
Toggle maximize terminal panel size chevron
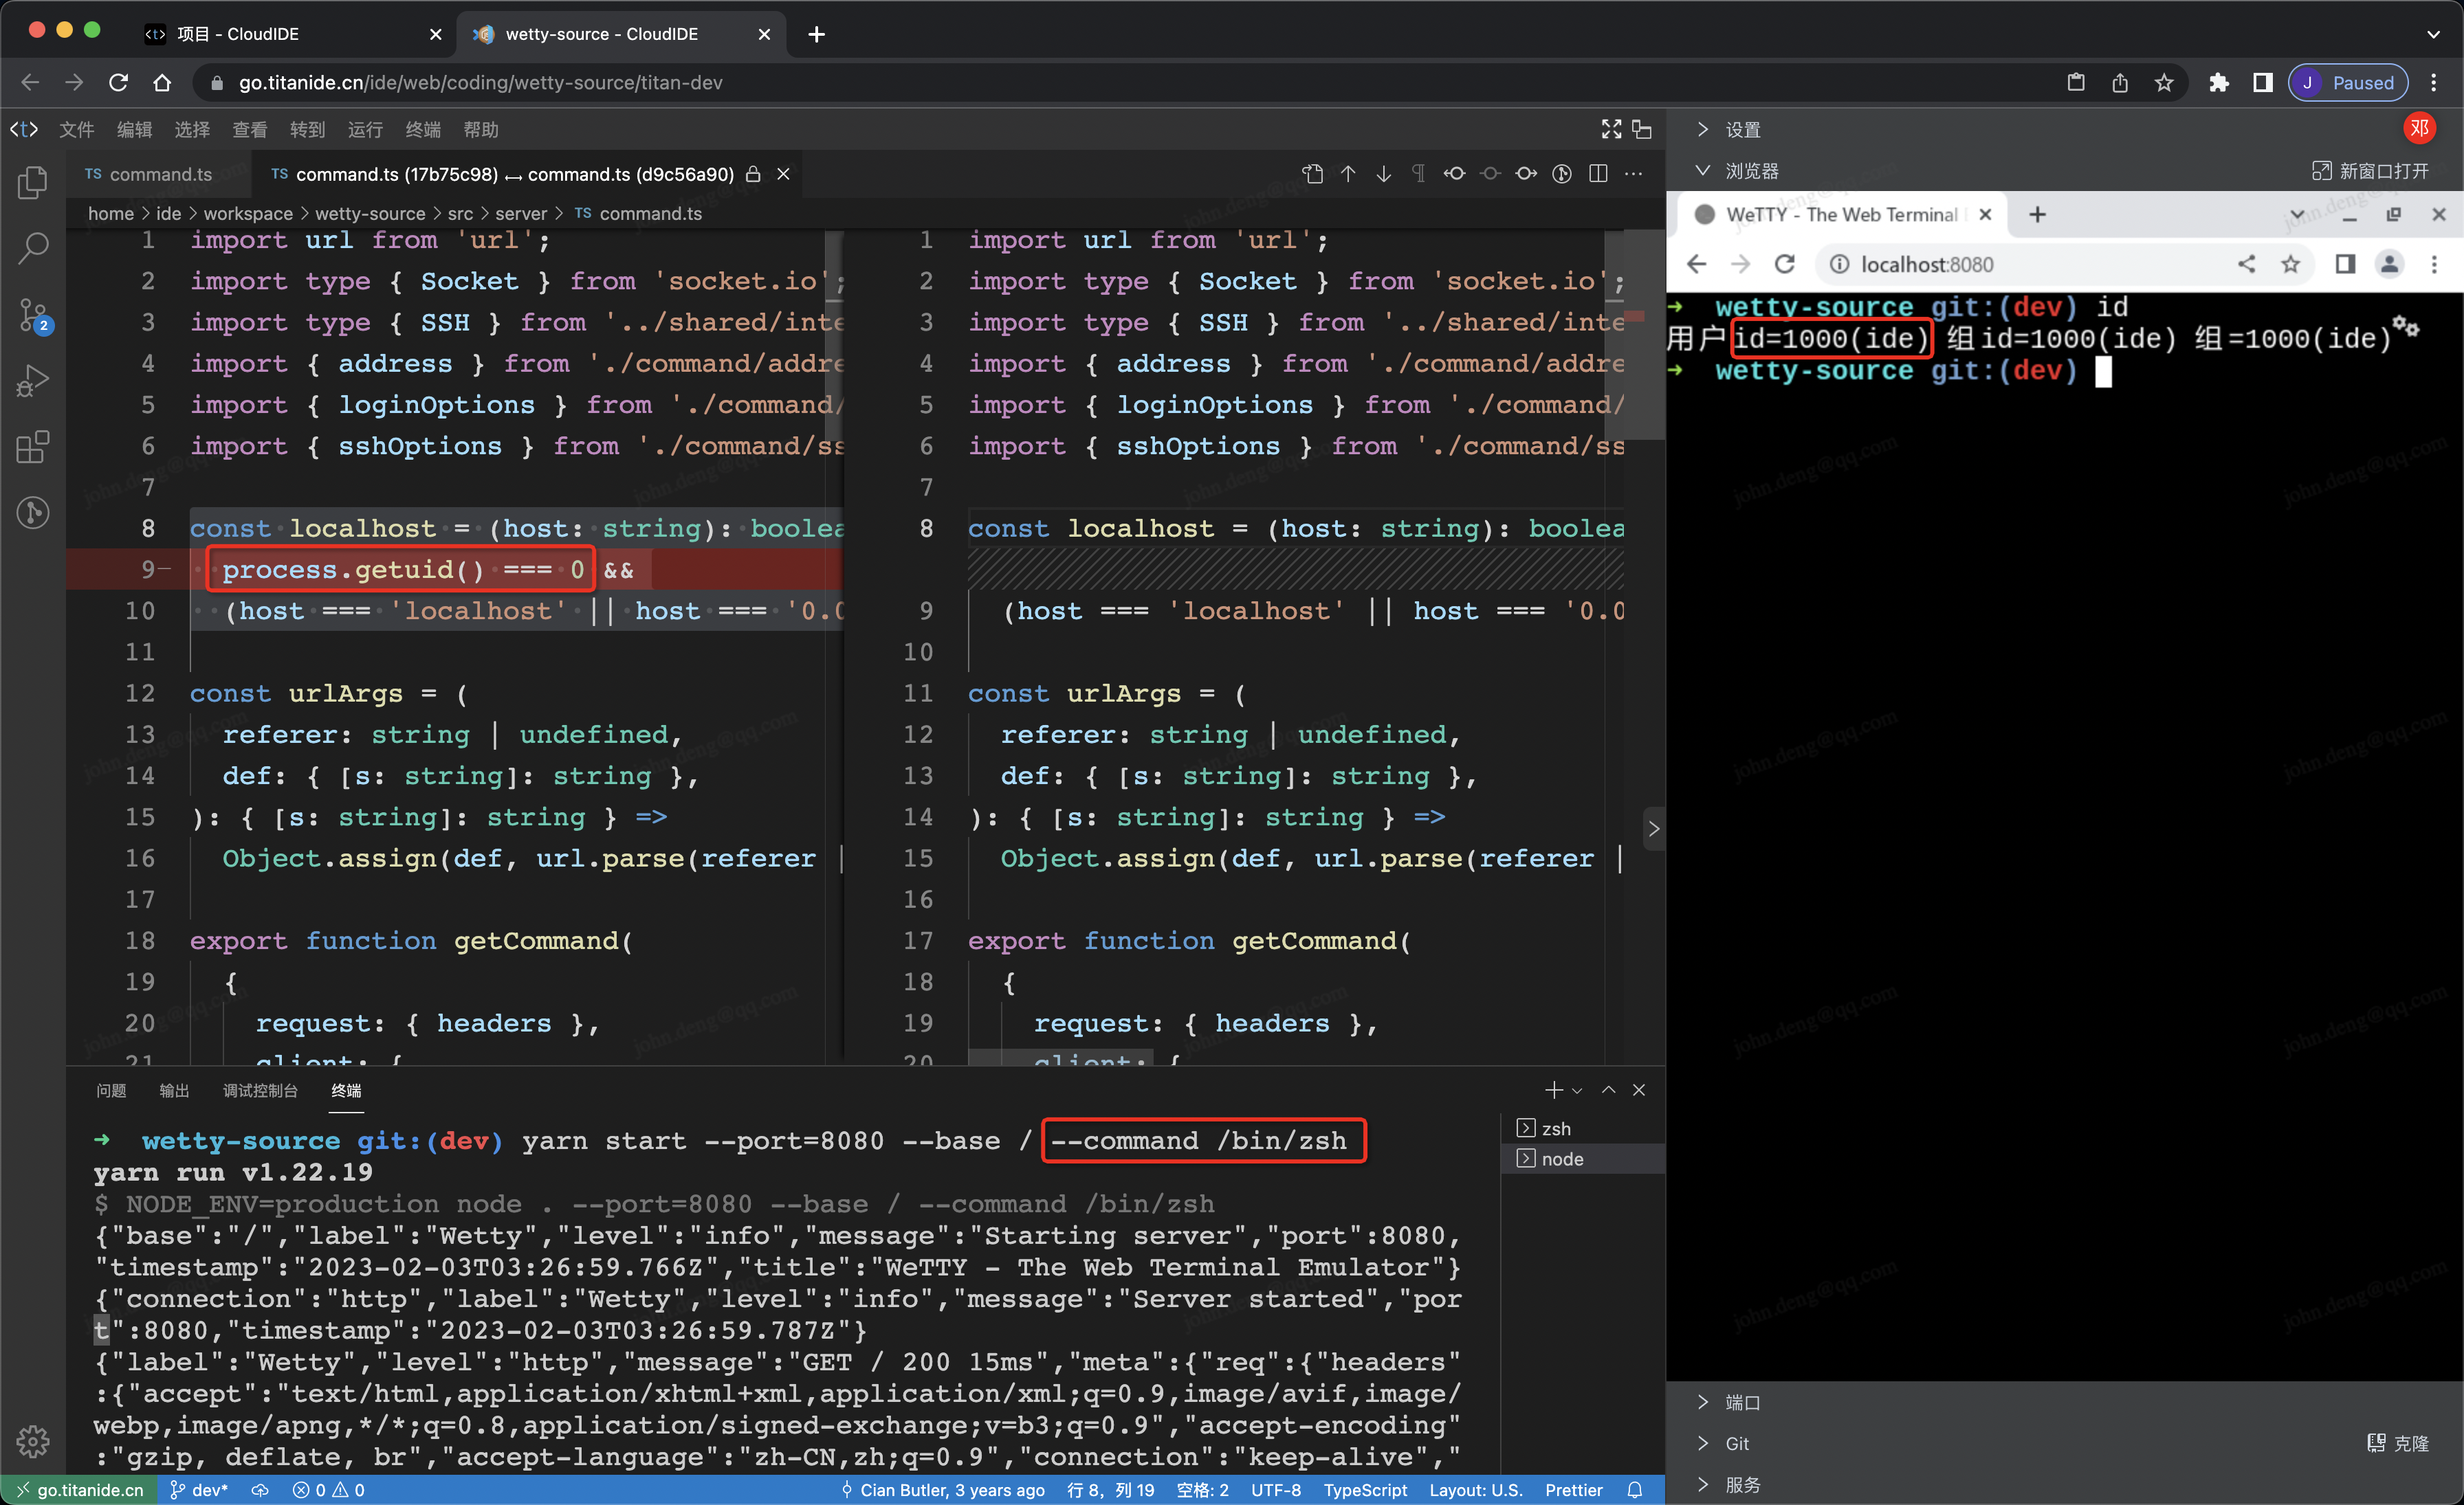(x=1608, y=1091)
